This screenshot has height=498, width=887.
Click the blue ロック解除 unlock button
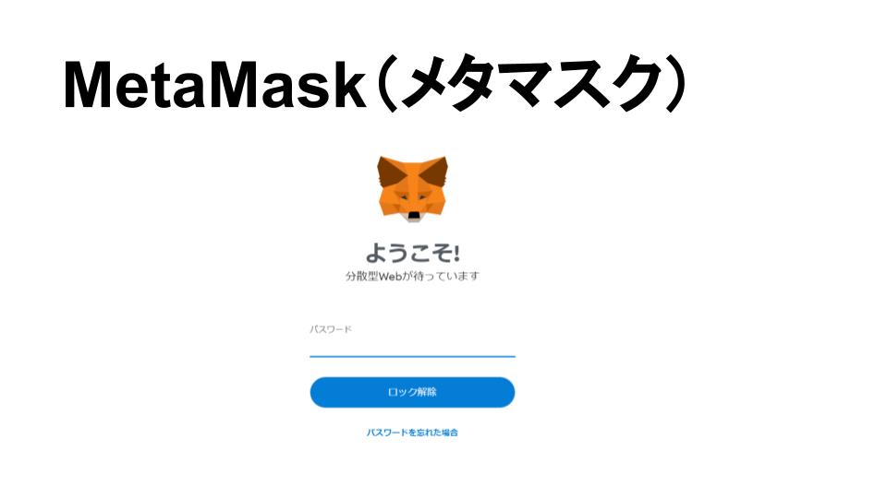tap(412, 393)
